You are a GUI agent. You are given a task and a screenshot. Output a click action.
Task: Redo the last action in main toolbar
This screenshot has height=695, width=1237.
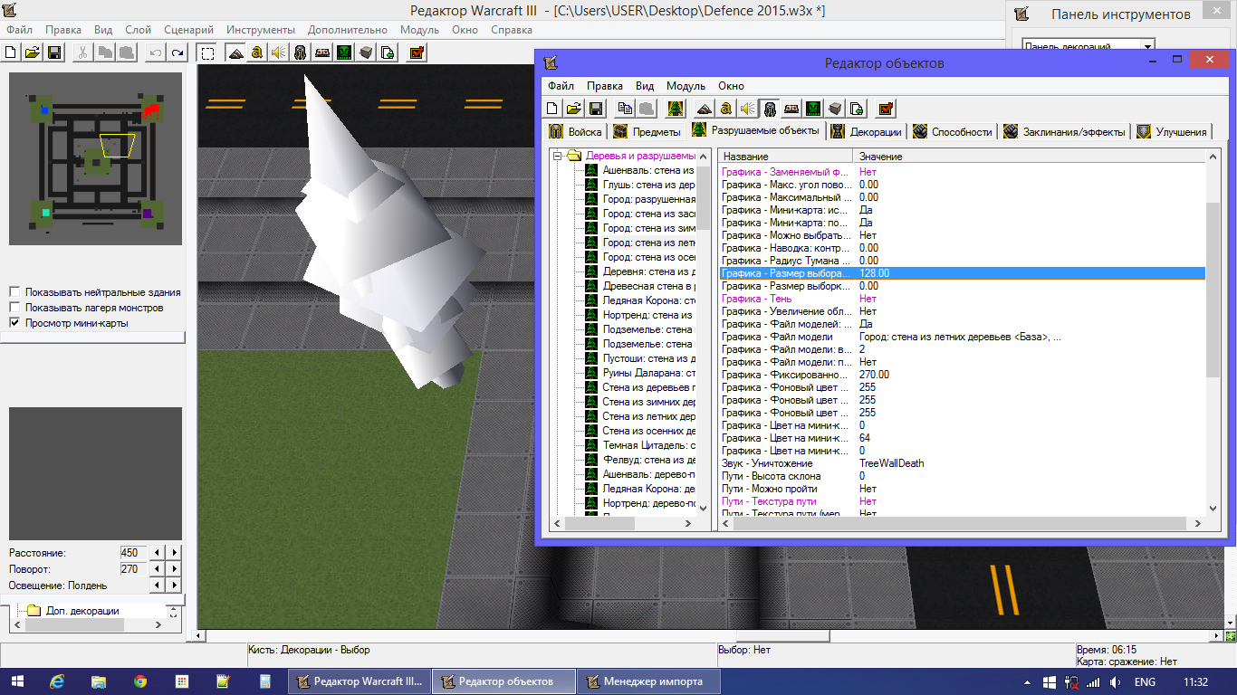178,52
